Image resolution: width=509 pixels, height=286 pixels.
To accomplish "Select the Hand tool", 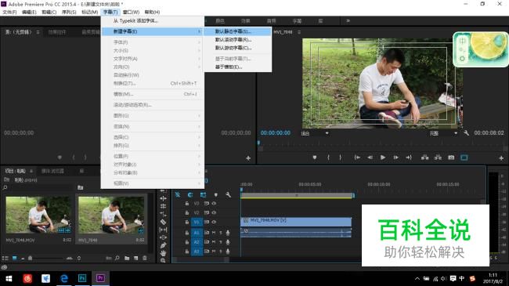I will pyautogui.click(x=164, y=253).
